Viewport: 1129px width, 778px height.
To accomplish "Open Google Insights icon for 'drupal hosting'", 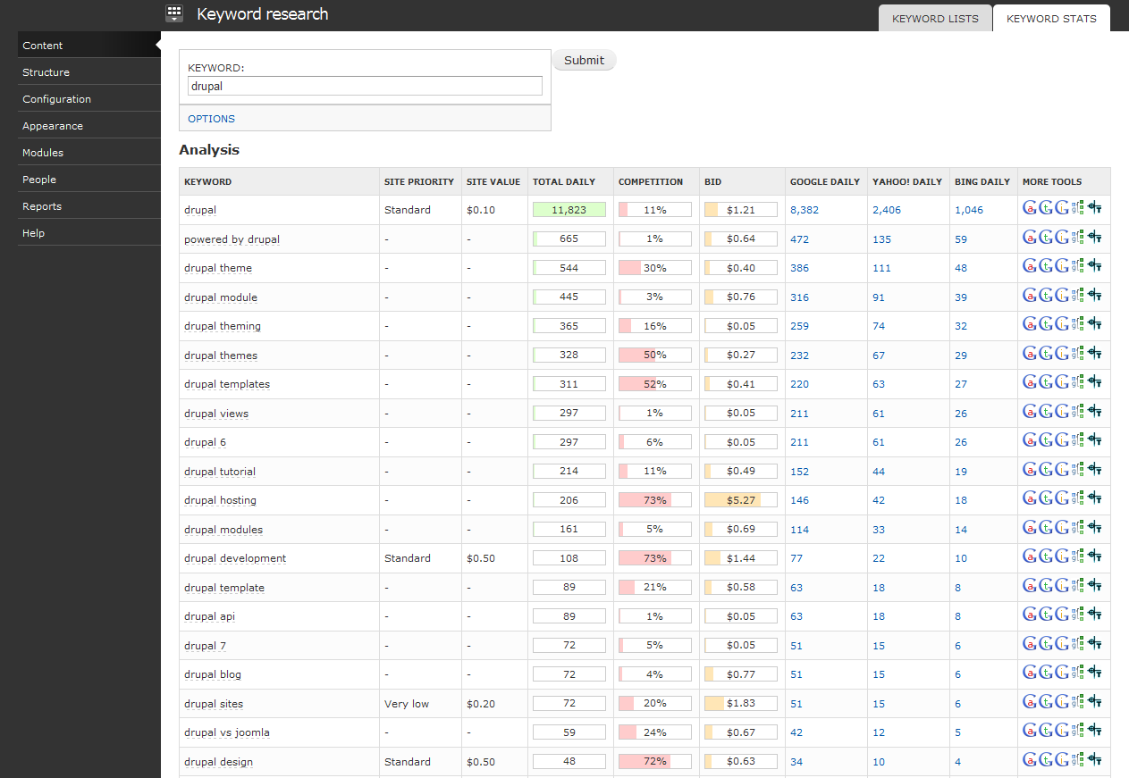I will click(1062, 499).
